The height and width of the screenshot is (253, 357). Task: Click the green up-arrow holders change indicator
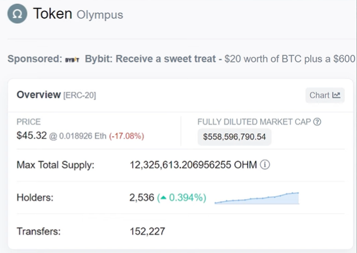pos(163,198)
